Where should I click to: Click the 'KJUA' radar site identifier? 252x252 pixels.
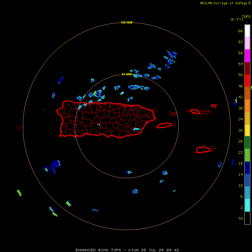134,250
